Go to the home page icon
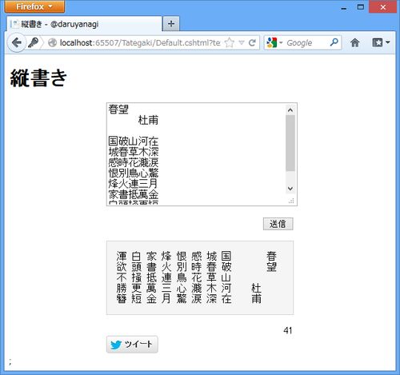Viewport: 400px width, 375px height. coord(354,42)
